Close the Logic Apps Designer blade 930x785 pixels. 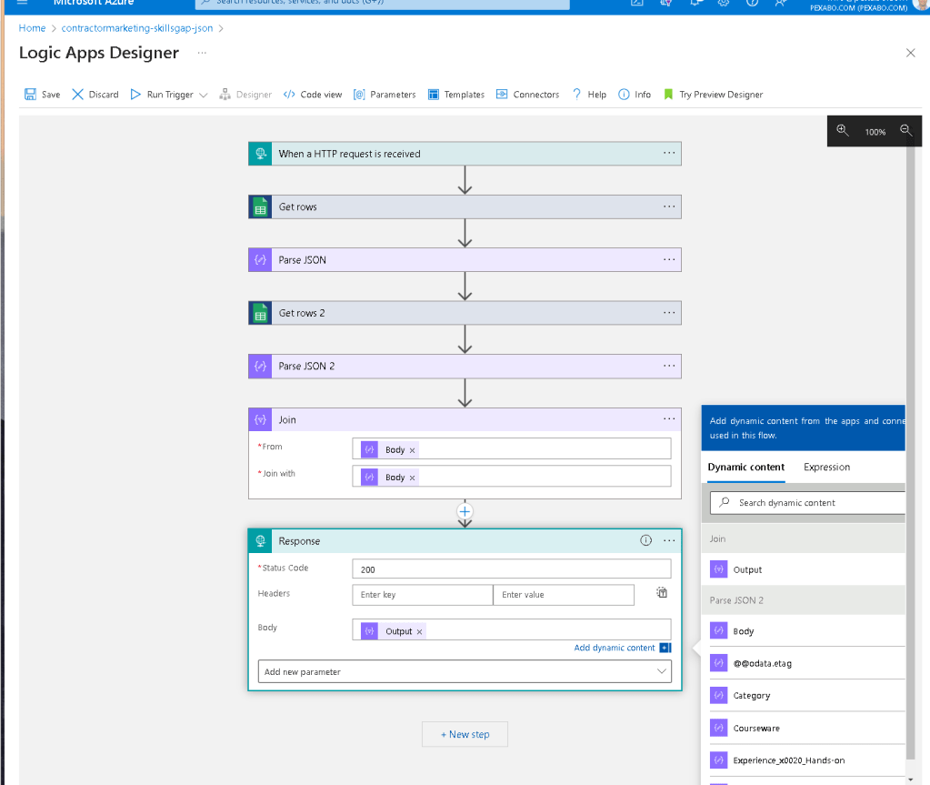coord(910,53)
